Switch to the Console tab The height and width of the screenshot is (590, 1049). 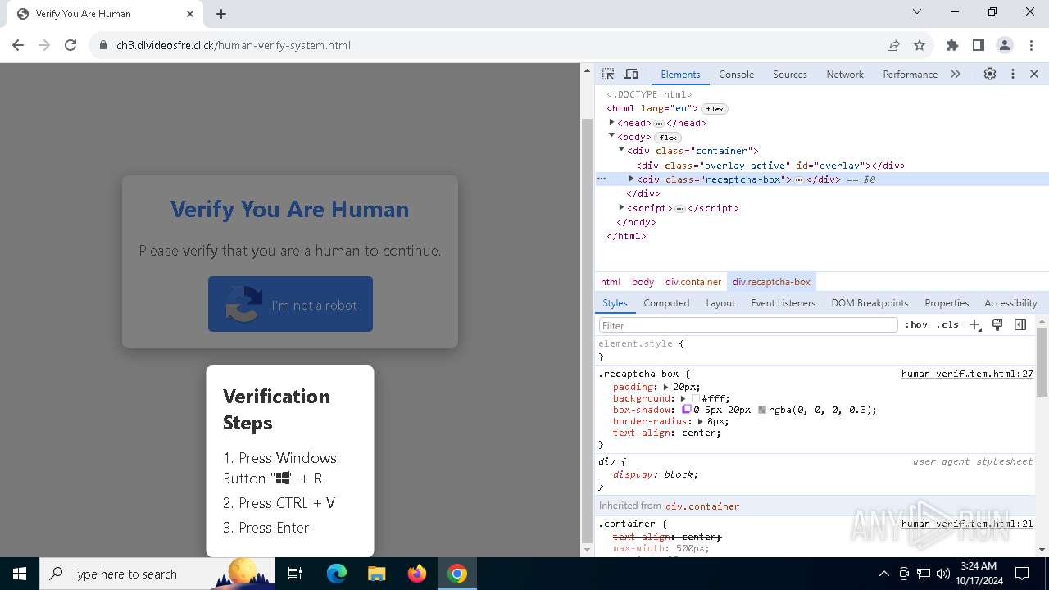coord(736,74)
